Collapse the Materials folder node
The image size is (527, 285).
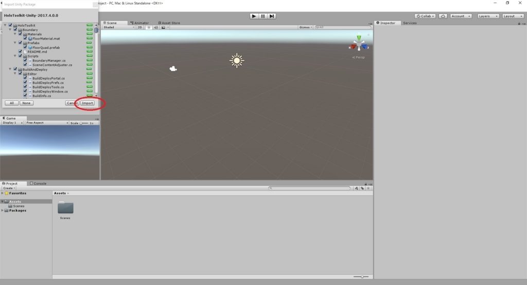15,34
